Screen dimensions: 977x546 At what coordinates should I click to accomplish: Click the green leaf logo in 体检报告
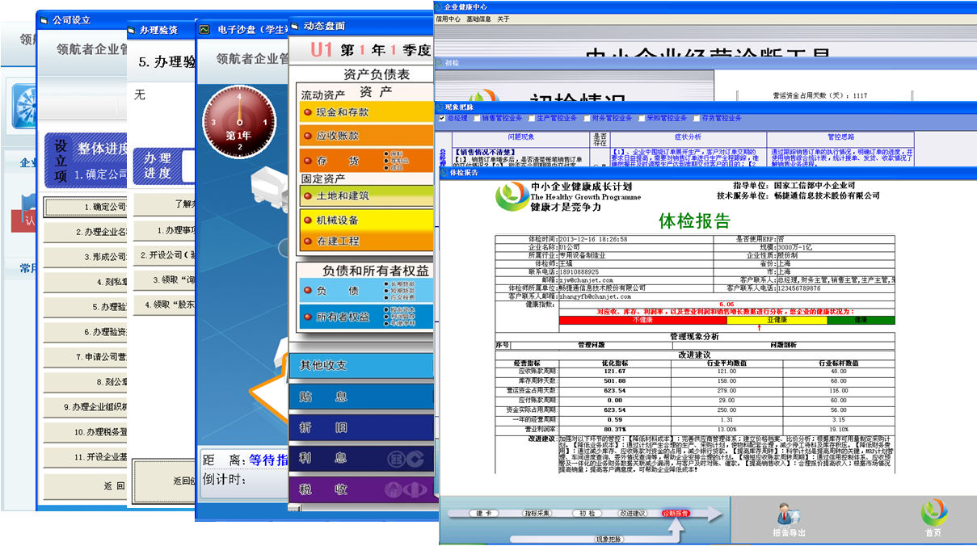[x=511, y=196]
